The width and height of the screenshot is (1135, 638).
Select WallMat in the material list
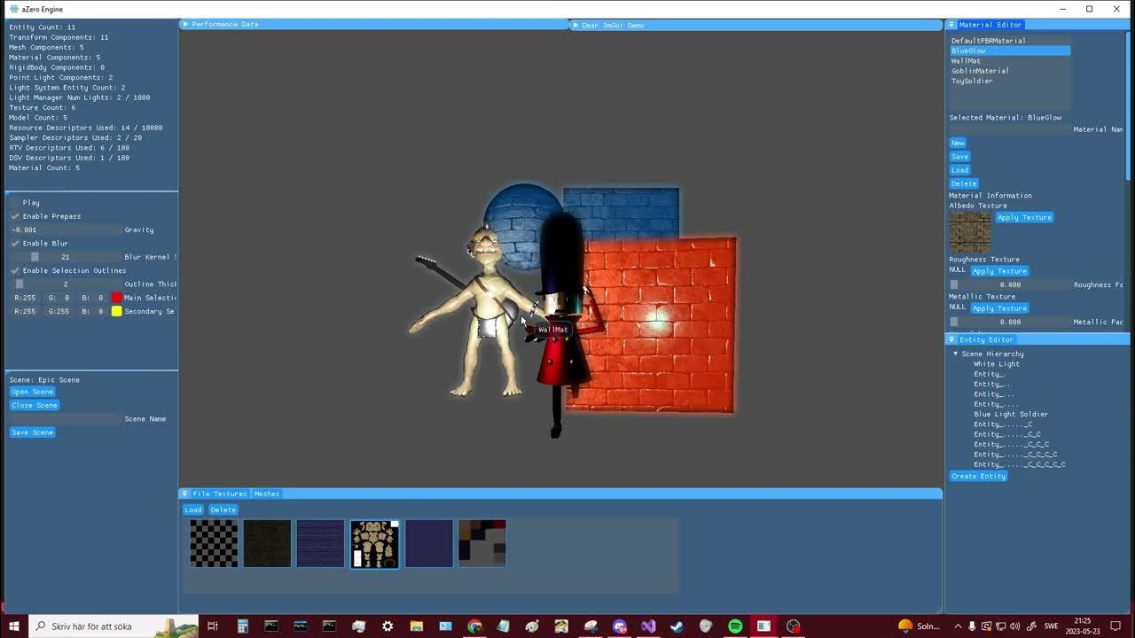pyautogui.click(x=1009, y=61)
